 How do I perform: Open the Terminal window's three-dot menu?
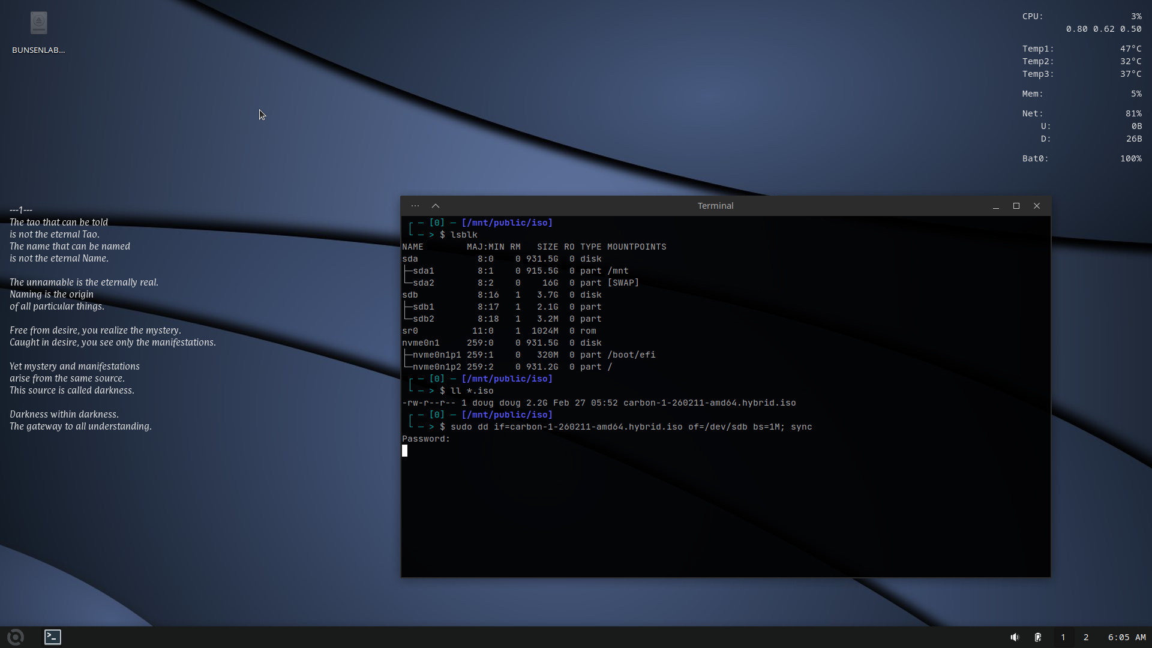click(415, 206)
